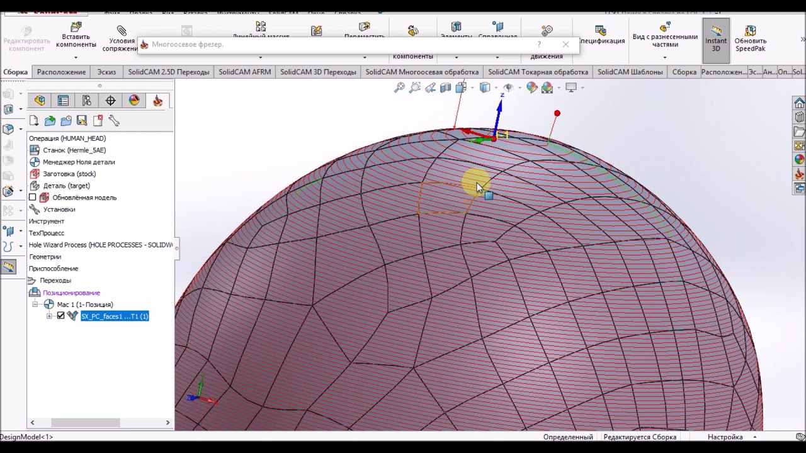Image resolution: width=806 pixels, height=453 pixels.
Task: Open the PropertyManager tab icon
Action: point(63,101)
